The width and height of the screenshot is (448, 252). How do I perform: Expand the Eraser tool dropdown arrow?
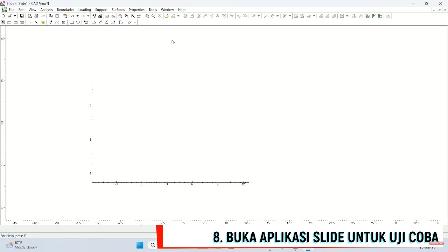point(135,22)
